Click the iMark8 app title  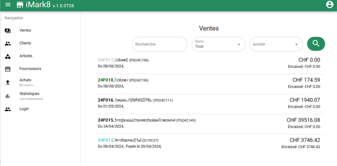(38, 5)
